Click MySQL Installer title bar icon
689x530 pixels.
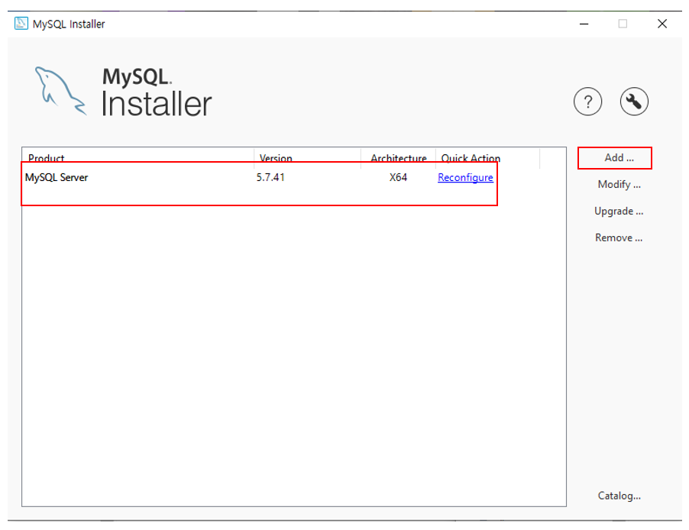(x=21, y=23)
